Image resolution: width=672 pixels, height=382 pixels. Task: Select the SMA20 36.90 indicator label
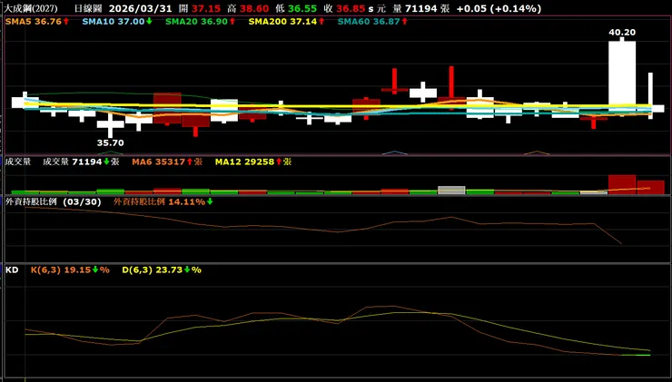[200, 21]
